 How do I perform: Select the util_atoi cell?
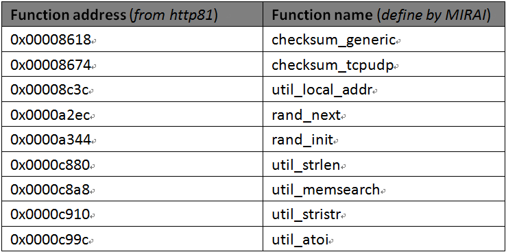click(x=384, y=239)
